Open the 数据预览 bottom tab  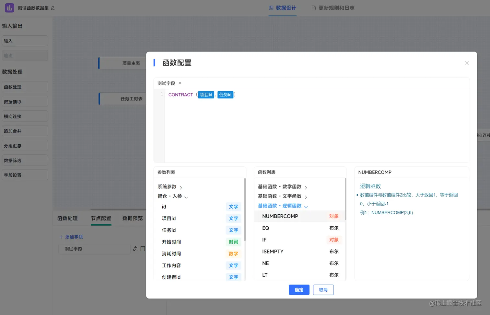click(x=133, y=218)
